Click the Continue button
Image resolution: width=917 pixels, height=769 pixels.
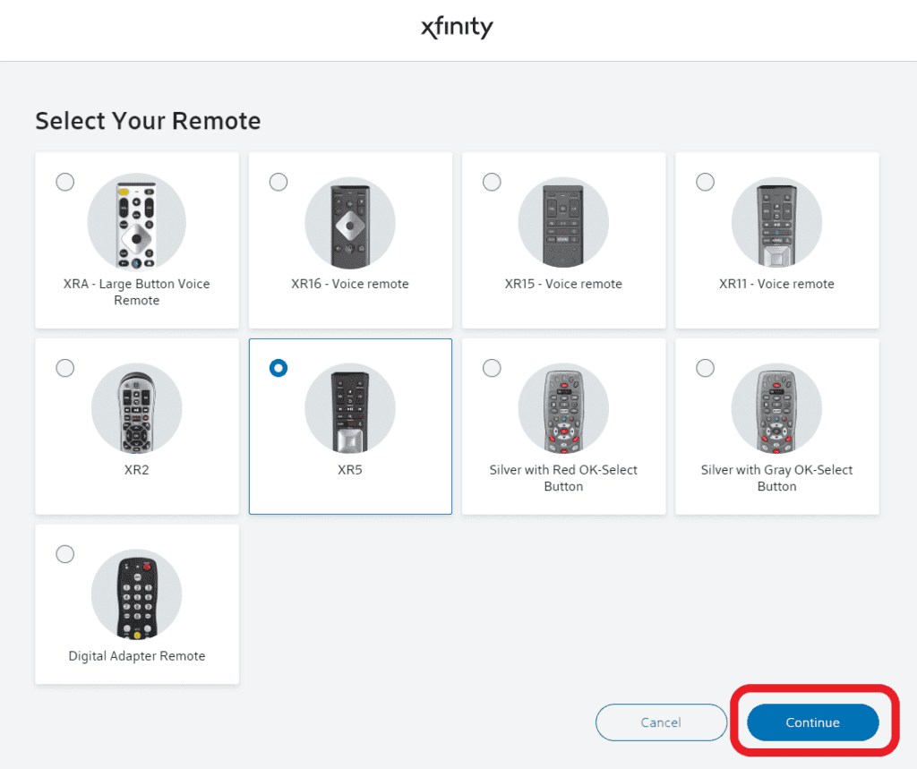pos(811,722)
